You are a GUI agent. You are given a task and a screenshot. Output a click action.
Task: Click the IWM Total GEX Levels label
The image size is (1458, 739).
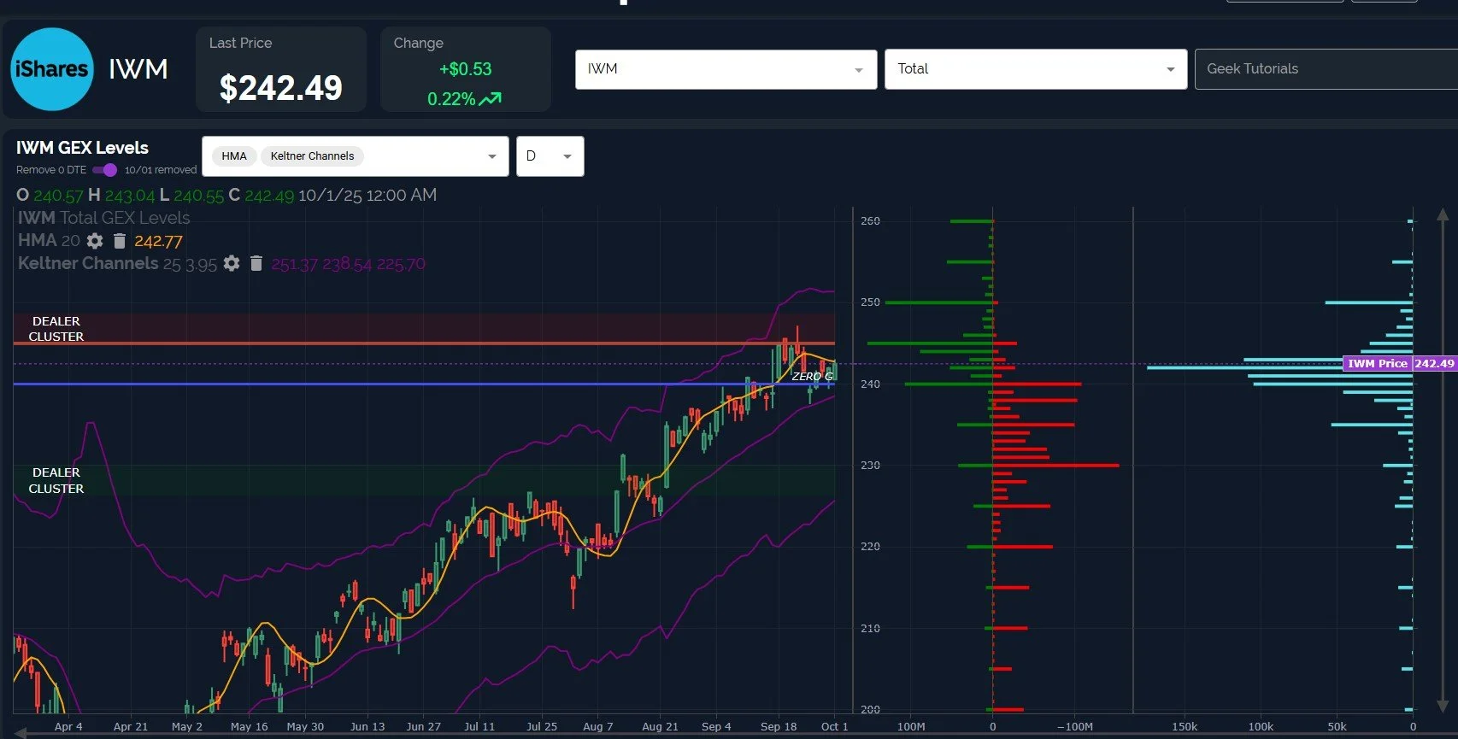tap(104, 218)
